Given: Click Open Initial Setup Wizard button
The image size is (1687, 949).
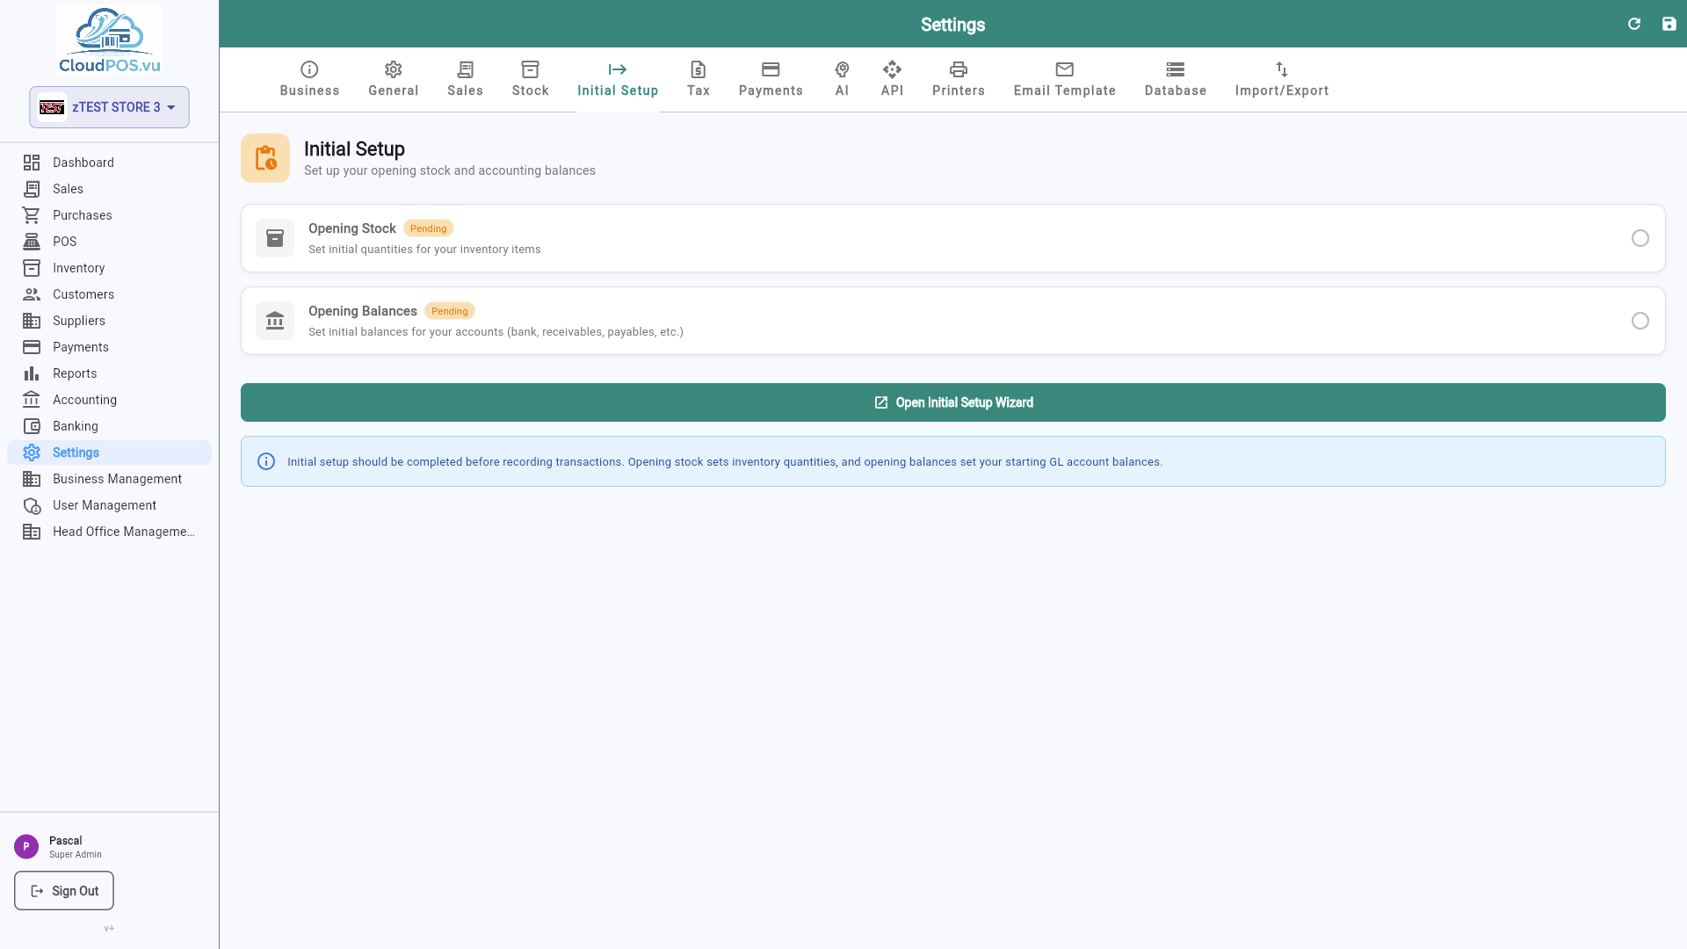Looking at the screenshot, I should point(953,402).
